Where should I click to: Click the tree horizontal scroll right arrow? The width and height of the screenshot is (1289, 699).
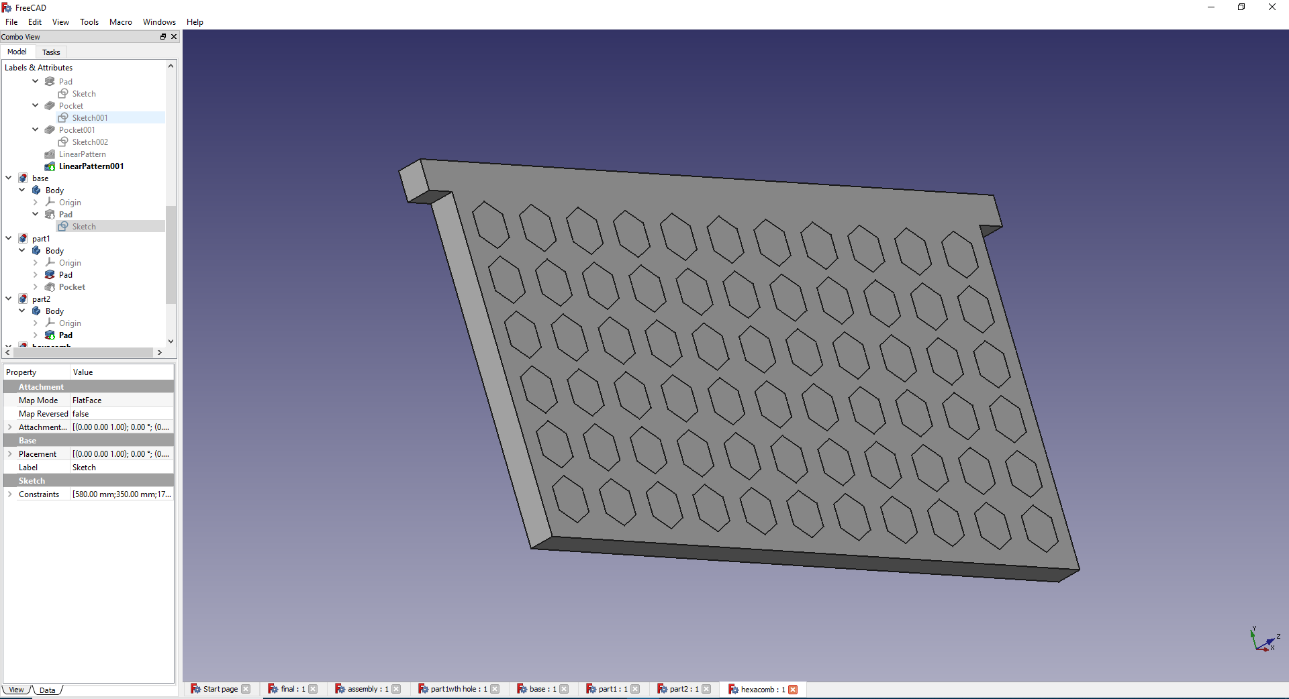(160, 352)
